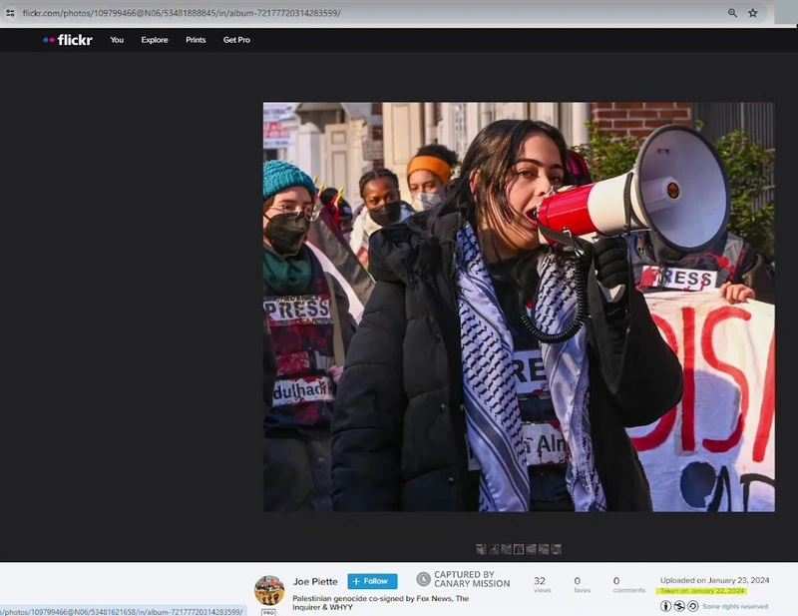Click the browser zoom magnifier icon
The image size is (798, 616).
click(x=732, y=13)
